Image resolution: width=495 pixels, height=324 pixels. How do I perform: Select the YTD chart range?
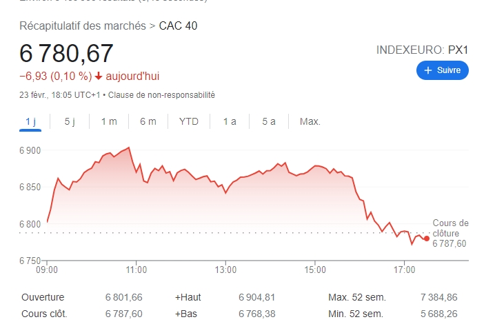tap(189, 121)
